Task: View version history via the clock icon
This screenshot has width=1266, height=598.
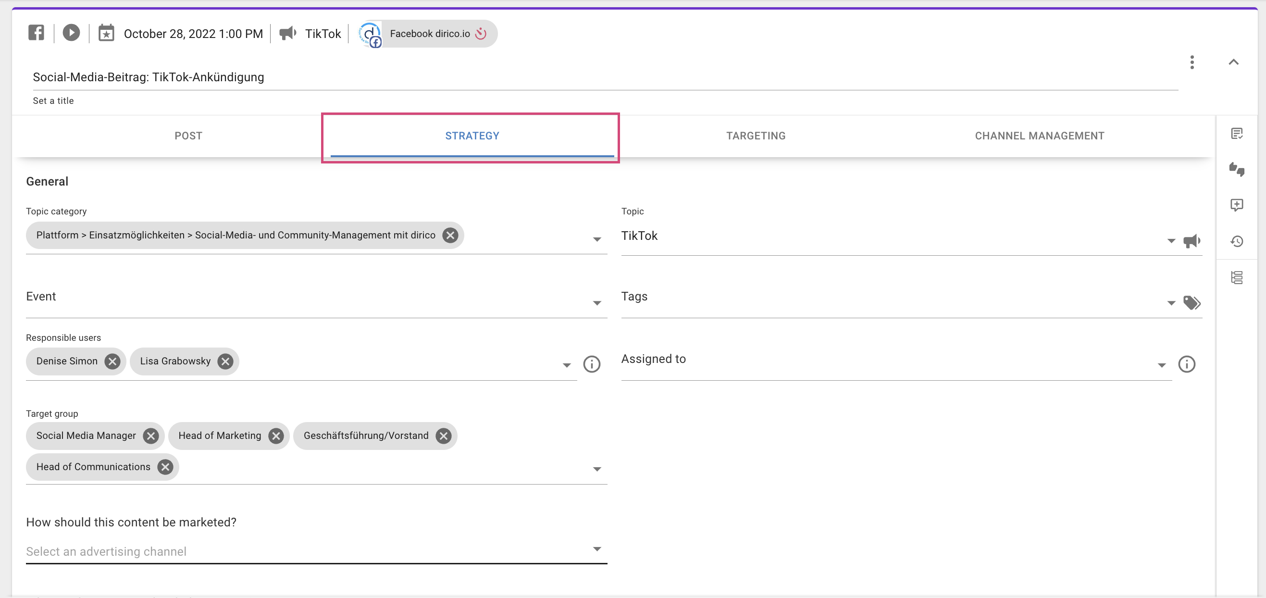Action: tap(1238, 241)
